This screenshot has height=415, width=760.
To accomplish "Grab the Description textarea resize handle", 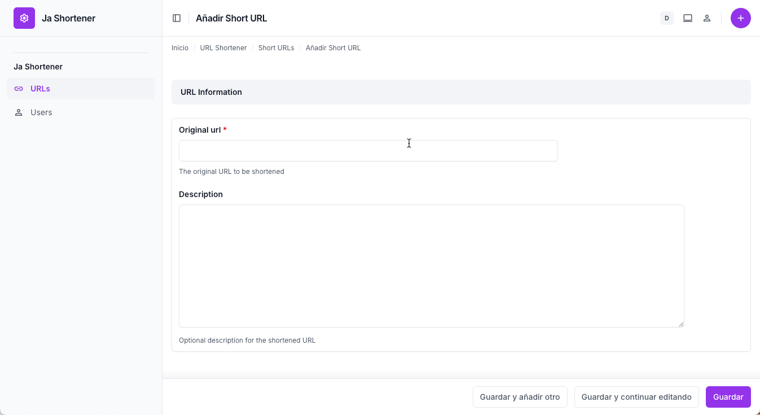I will tap(681, 324).
